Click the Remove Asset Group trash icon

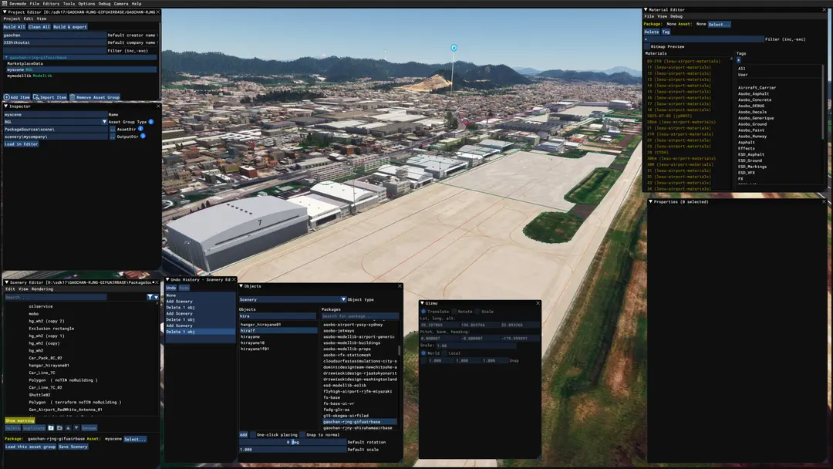[73, 97]
